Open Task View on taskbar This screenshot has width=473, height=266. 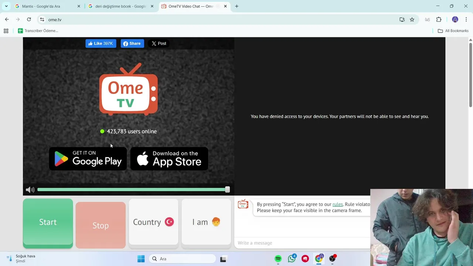click(x=223, y=259)
